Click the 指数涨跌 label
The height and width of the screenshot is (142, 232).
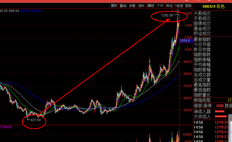(x=202, y=54)
